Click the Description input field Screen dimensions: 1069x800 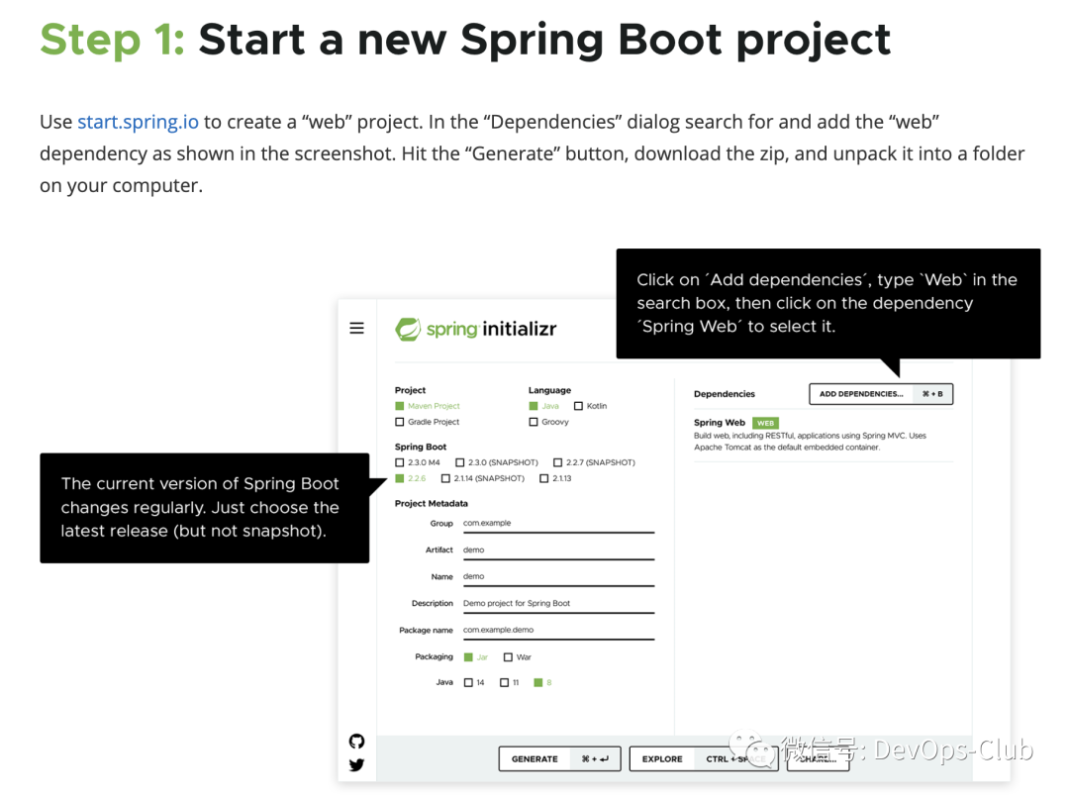pos(558,604)
